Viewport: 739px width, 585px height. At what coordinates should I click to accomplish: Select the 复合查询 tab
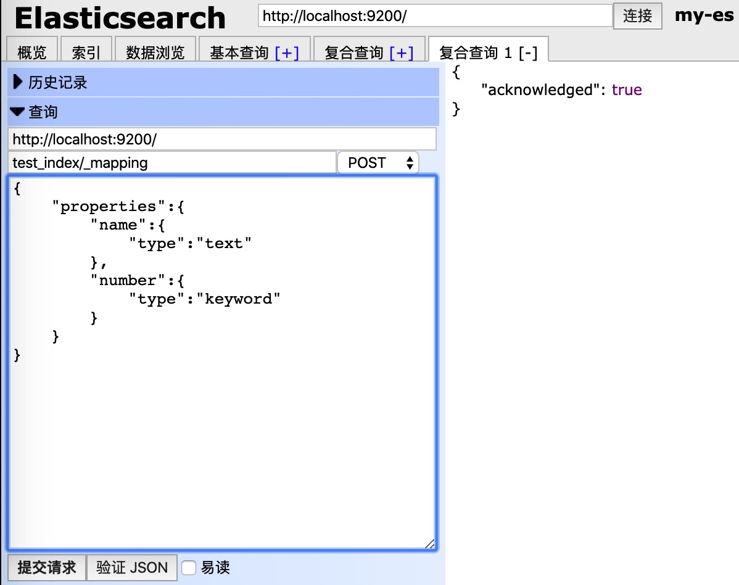[x=354, y=52]
